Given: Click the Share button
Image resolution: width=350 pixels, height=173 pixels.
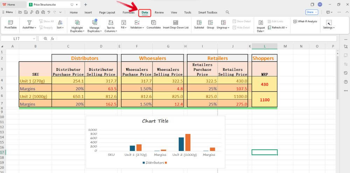Looking at the screenshot, I should click(312, 12).
